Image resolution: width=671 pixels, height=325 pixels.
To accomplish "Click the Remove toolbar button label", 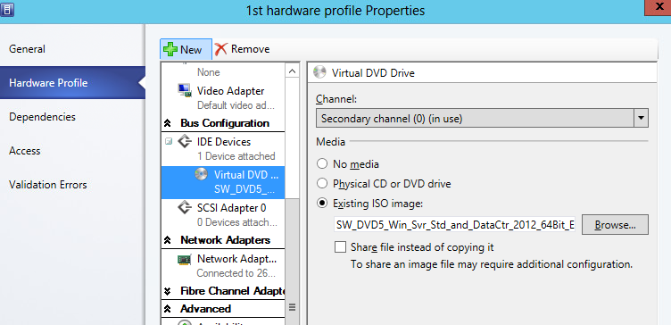I will 251,49.
